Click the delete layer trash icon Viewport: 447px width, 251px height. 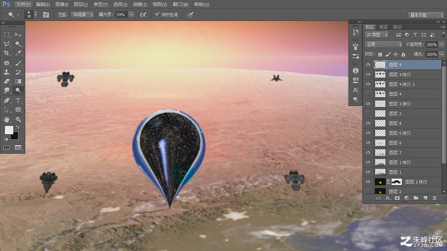[x=434, y=198]
